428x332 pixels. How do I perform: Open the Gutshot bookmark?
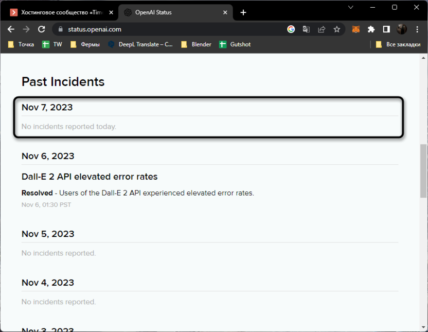point(235,44)
